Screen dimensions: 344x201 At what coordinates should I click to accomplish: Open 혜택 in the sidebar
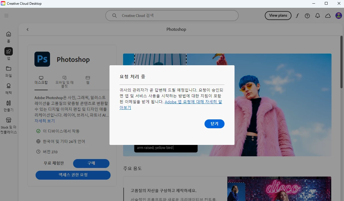tap(9, 89)
